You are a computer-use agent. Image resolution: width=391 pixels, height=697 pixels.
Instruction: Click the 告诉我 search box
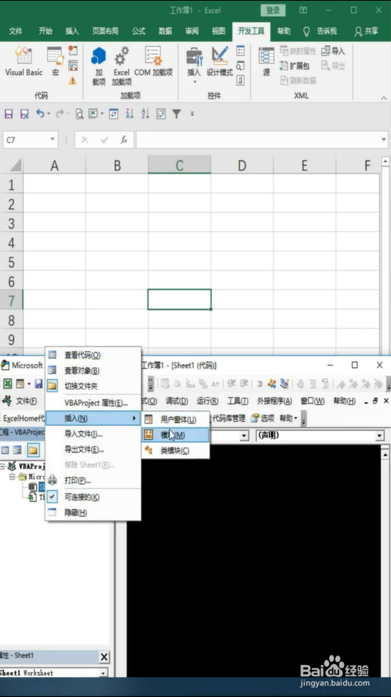coord(320,31)
